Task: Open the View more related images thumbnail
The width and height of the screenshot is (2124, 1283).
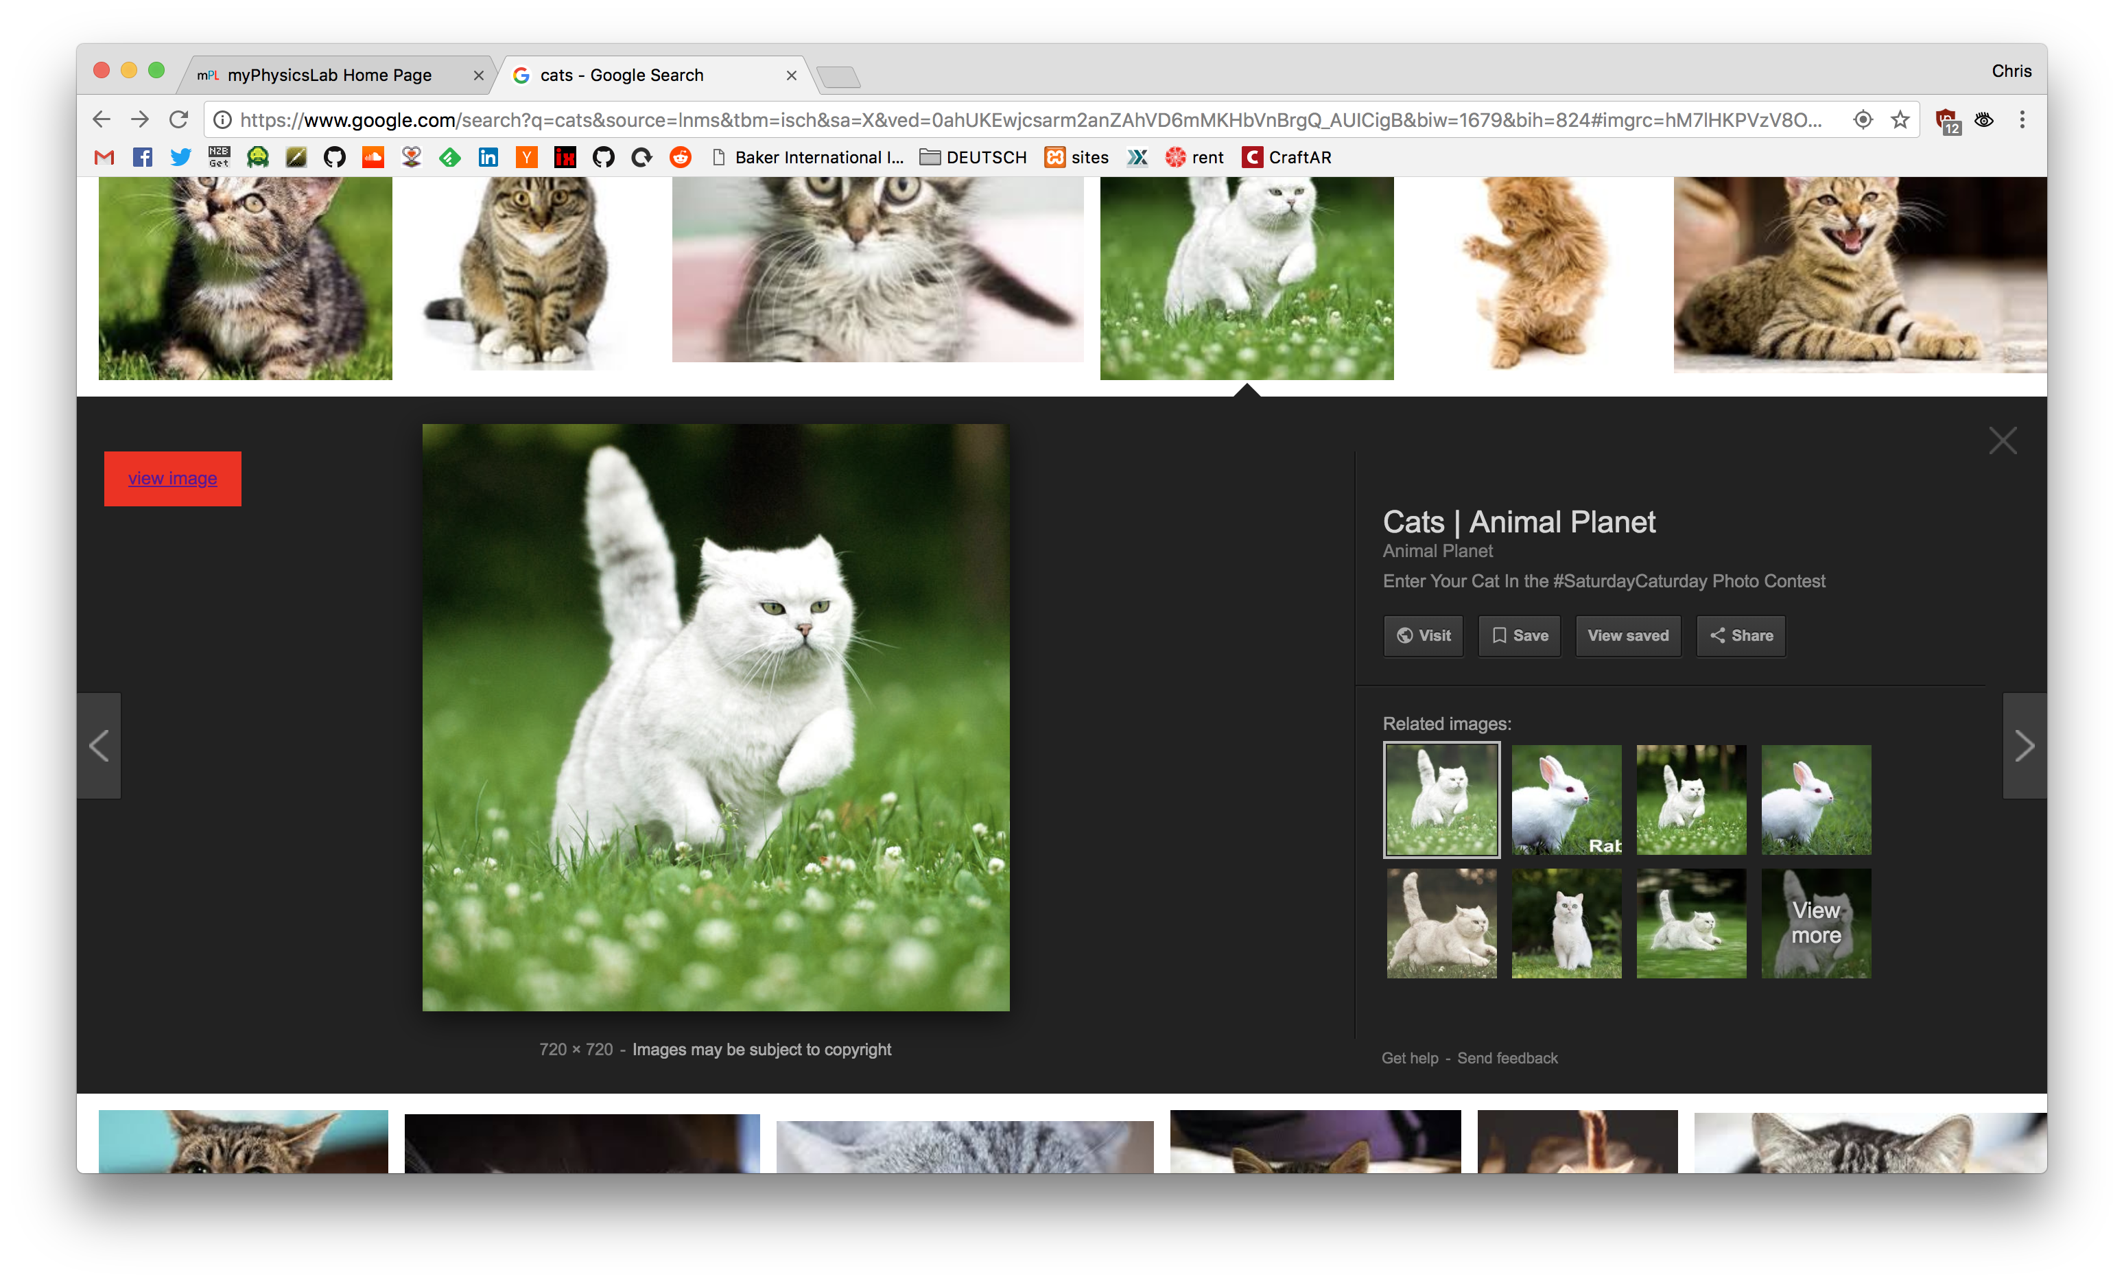Action: [x=1815, y=923]
